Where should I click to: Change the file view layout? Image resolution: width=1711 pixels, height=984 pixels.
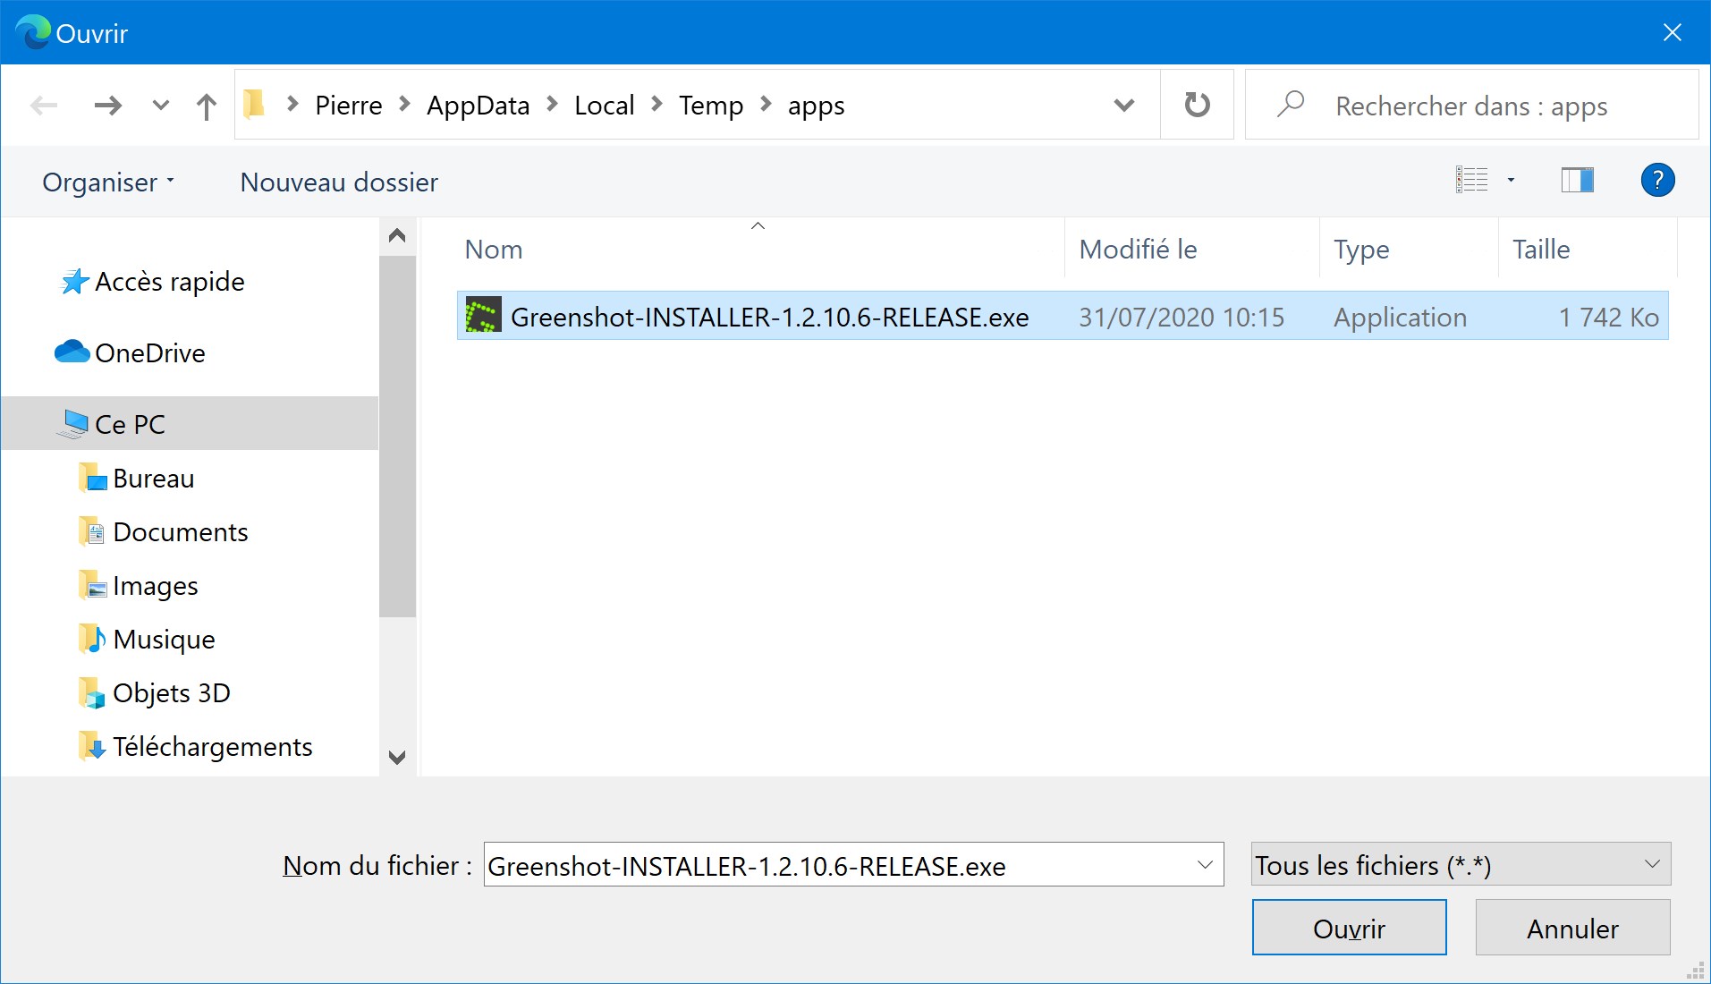pyautogui.click(x=1471, y=180)
